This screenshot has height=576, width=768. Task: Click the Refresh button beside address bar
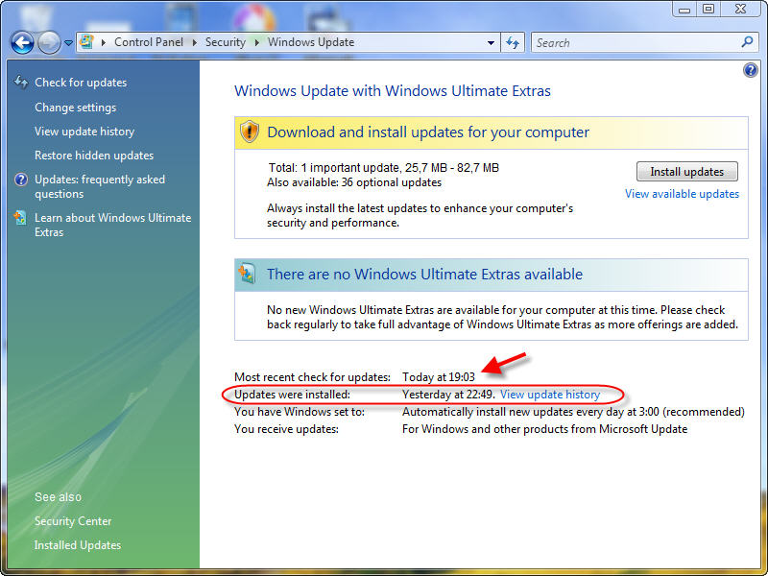coord(514,42)
